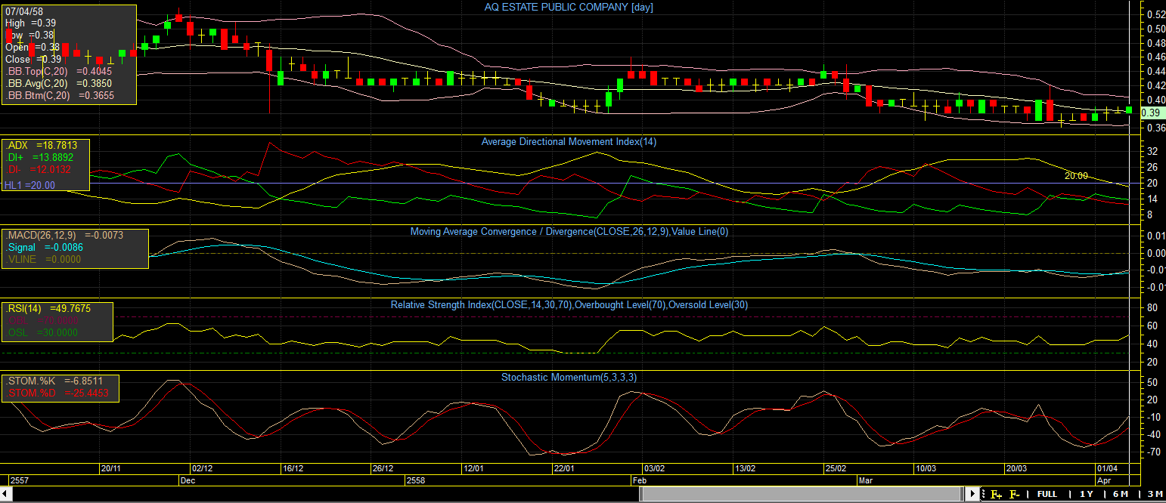Viewport: 1166px width, 503px height.
Task: Click the Mar month label on timeline
Action: [x=866, y=480]
